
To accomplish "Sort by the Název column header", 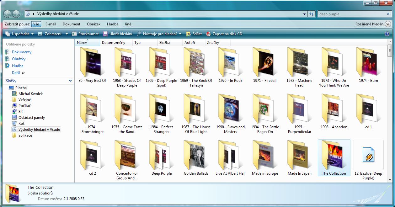I will pos(88,43).
